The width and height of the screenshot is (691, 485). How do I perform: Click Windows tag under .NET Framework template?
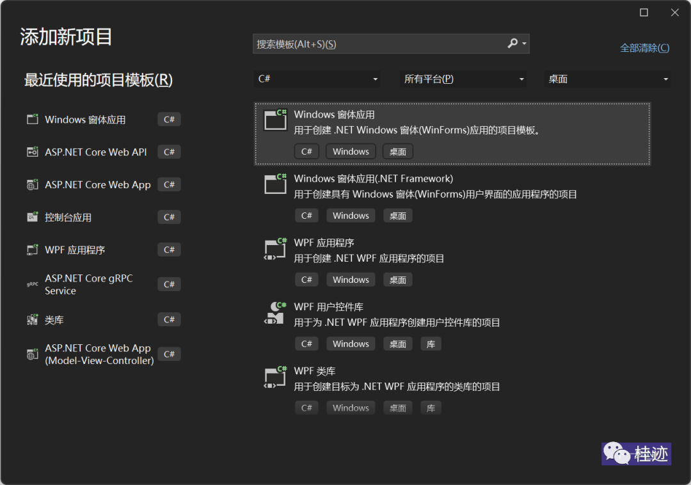click(x=351, y=216)
